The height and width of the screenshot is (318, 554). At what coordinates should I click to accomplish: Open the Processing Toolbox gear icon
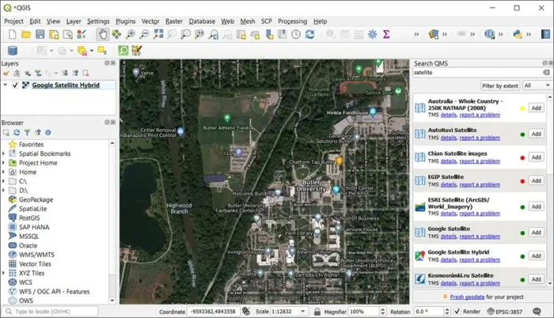point(372,35)
